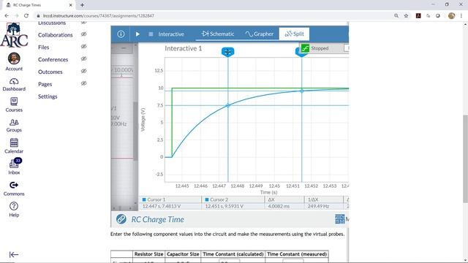The image size is (468, 263).
Task: Click the green Stopped status icon
Action: click(305, 48)
